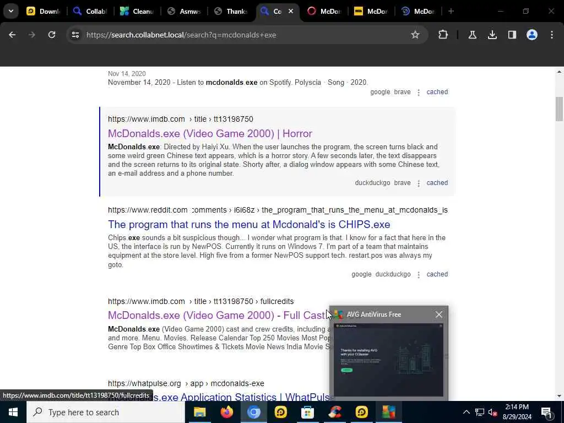Open network status tray icon
564x423 pixels.
tap(480, 412)
